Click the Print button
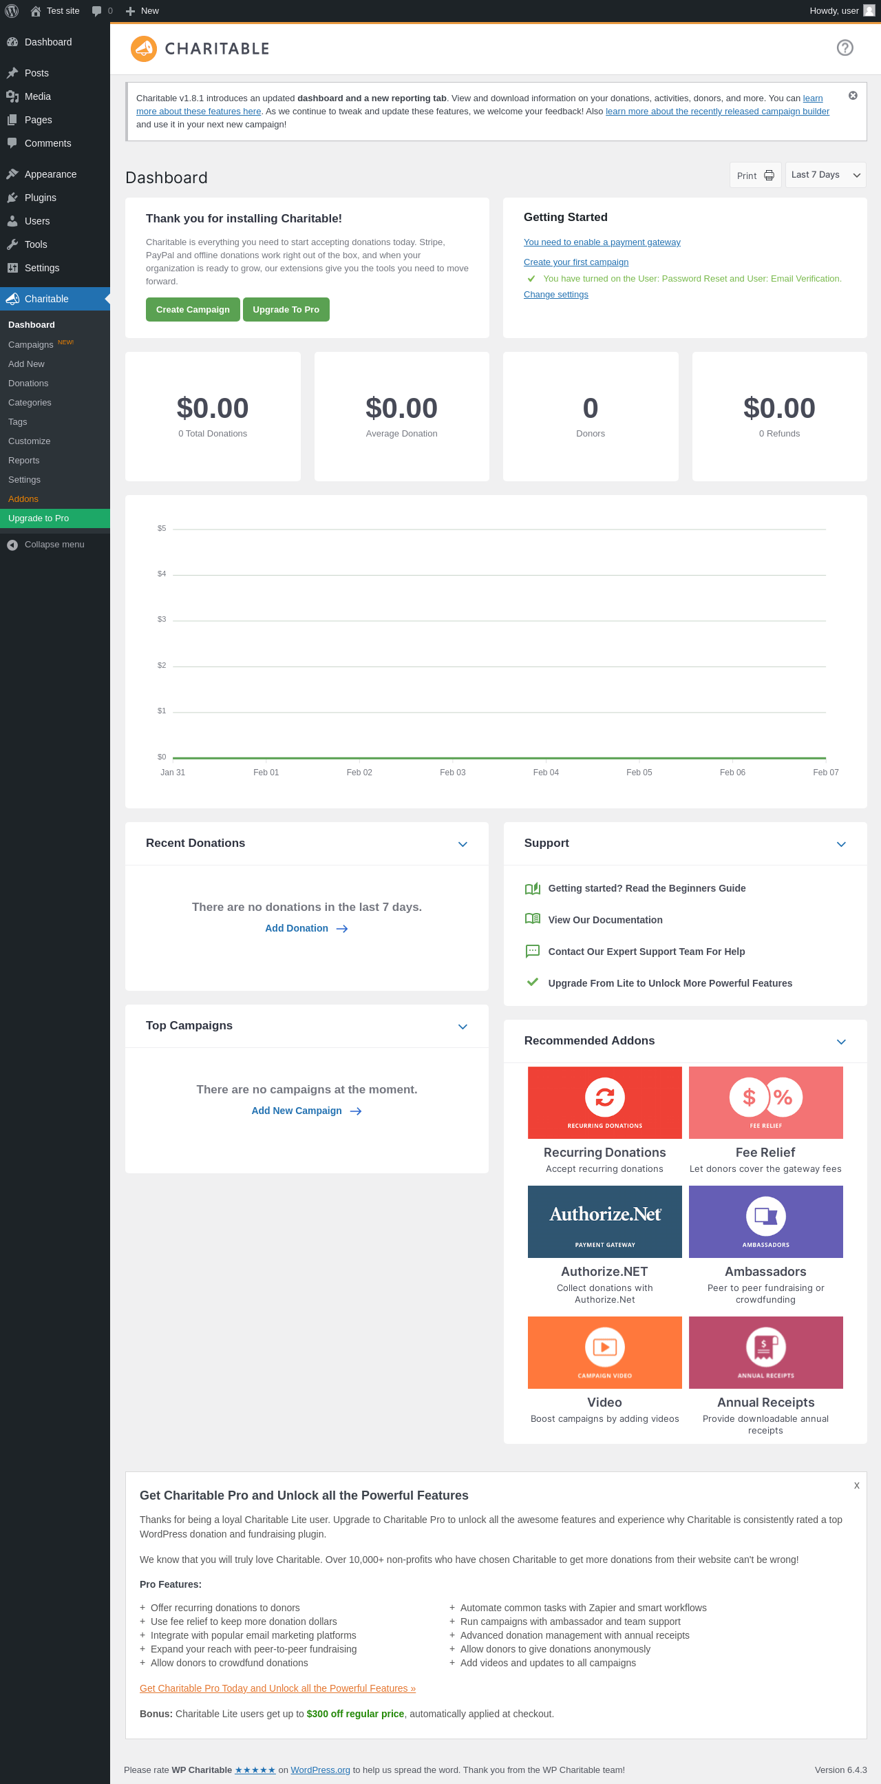Screen dimensions: 881x1784 (755, 175)
